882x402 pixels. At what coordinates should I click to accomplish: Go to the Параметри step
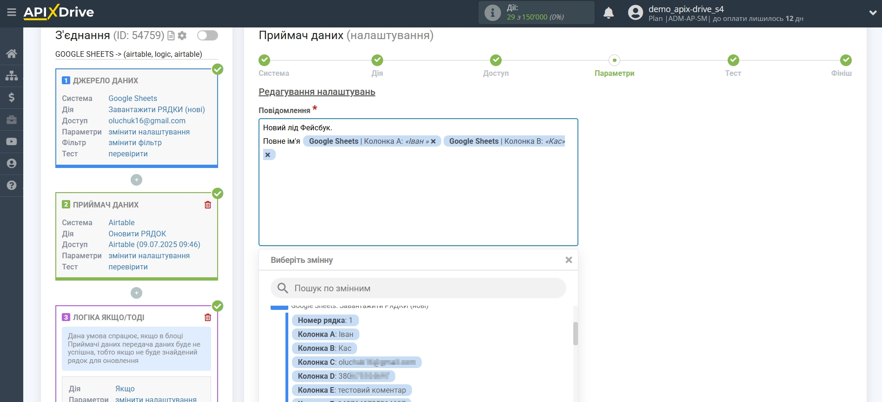[614, 66]
